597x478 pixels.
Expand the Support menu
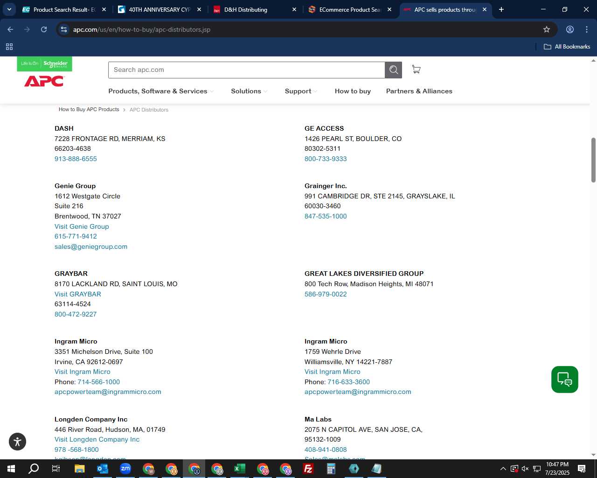point(301,91)
